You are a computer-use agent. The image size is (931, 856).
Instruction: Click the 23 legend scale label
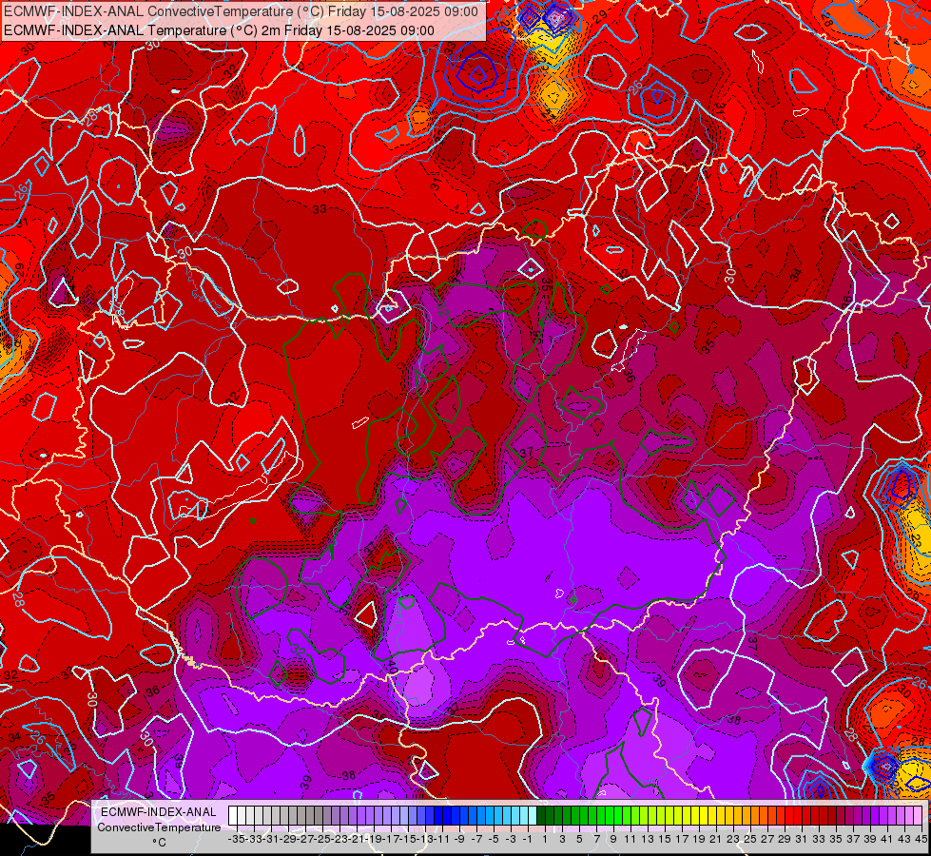tap(732, 839)
